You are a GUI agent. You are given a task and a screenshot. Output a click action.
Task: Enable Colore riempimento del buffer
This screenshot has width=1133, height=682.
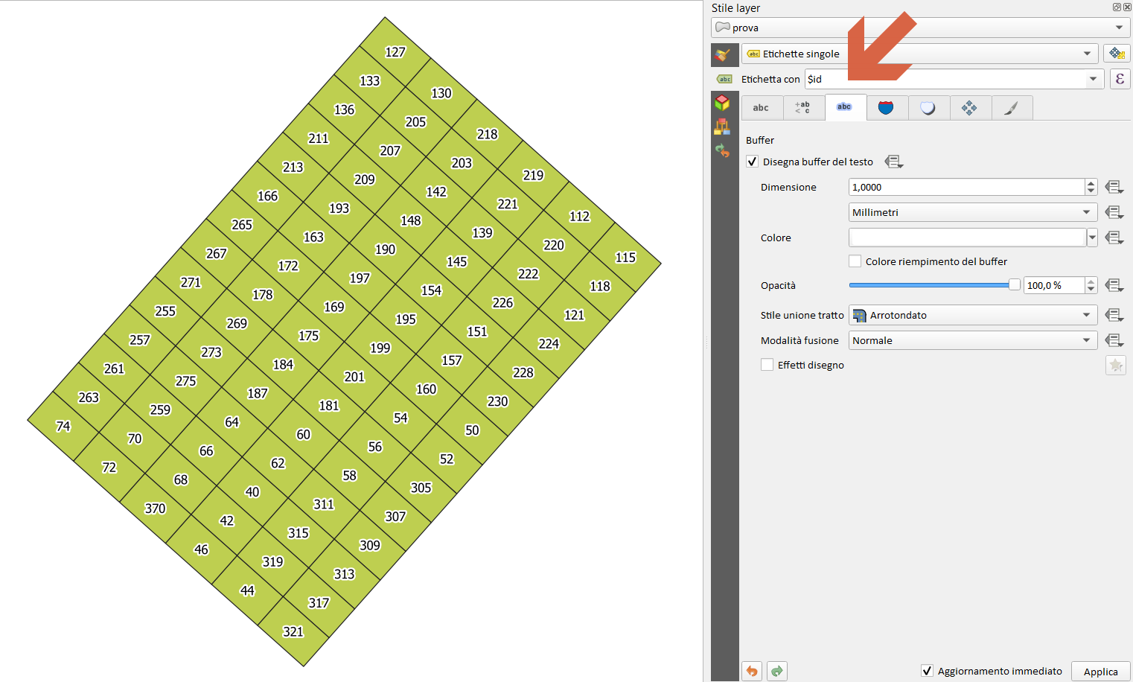[x=855, y=261]
